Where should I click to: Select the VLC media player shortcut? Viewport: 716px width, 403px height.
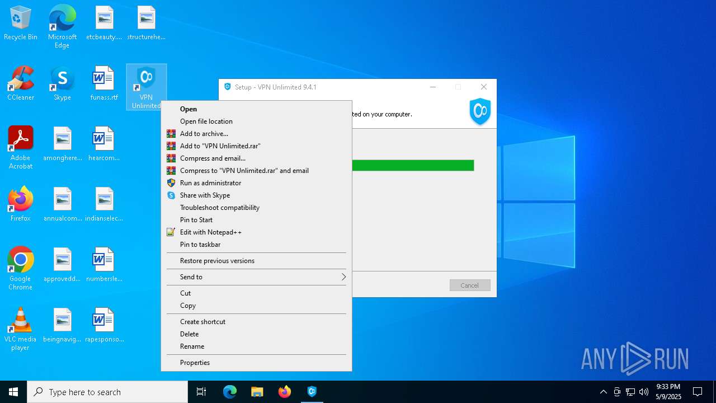pyautogui.click(x=21, y=329)
